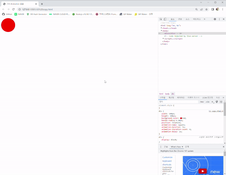Open Chrome profile avatar
This screenshot has width=226, height=175.
217,9
